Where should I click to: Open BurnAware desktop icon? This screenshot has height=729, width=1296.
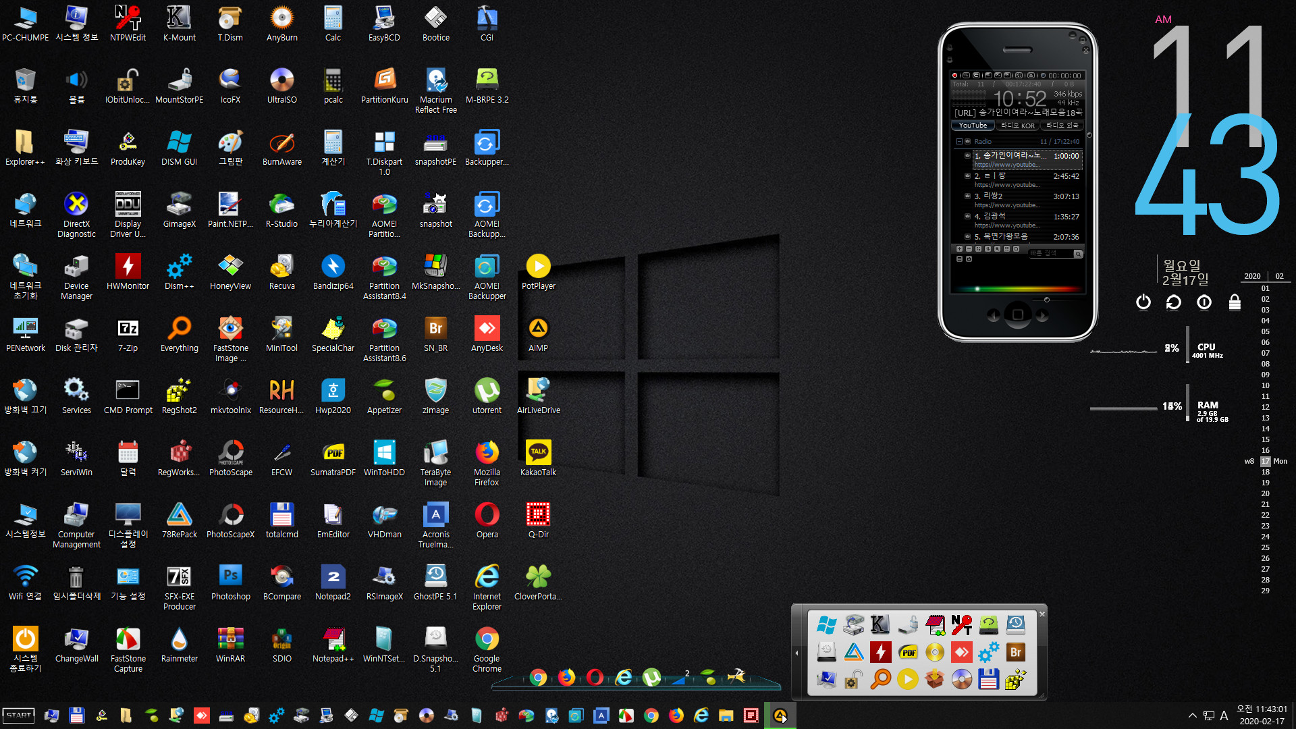coord(281,148)
